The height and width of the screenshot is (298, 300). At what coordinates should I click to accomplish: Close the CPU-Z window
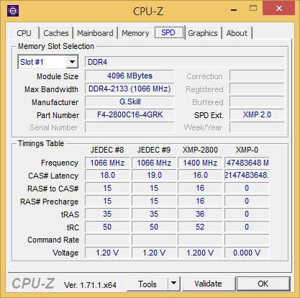279,9
